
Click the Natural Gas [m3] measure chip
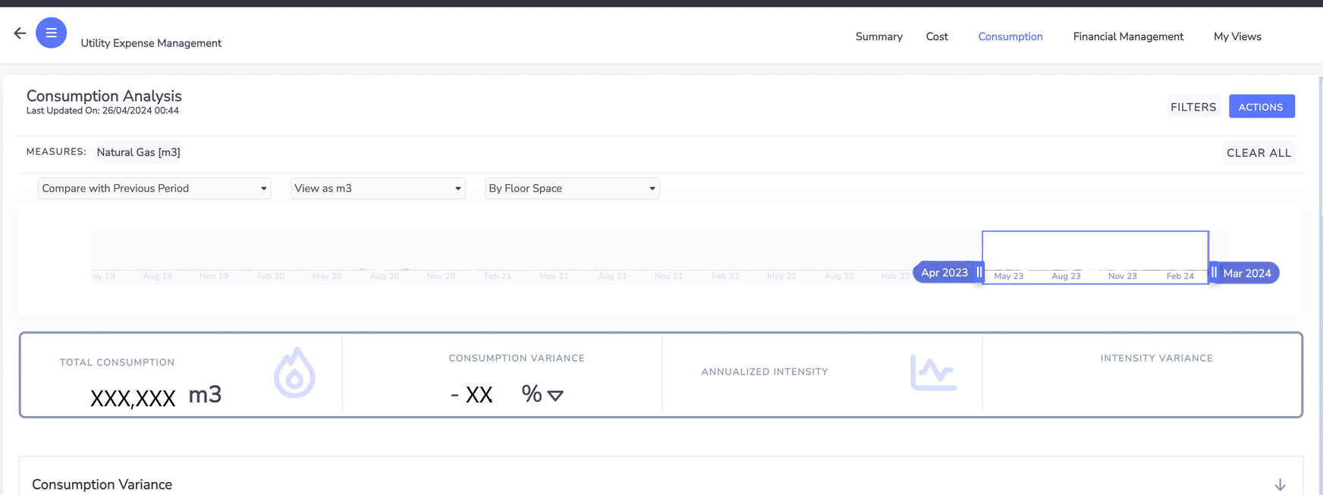[138, 152]
